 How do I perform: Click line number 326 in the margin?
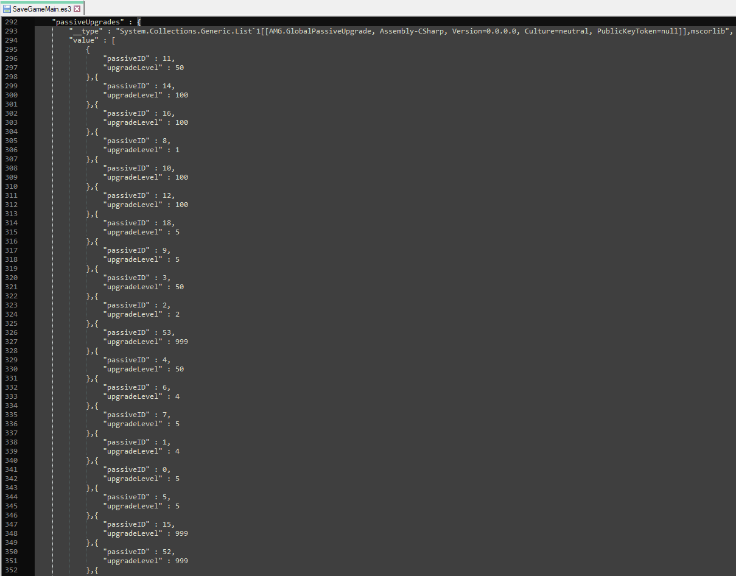[x=11, y=332]
